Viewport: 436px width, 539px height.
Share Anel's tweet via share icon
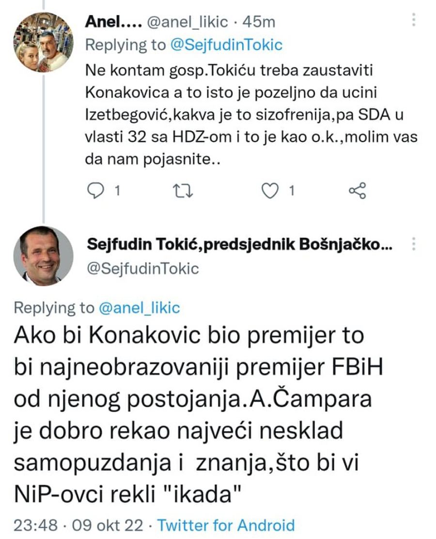coord(357,191)
